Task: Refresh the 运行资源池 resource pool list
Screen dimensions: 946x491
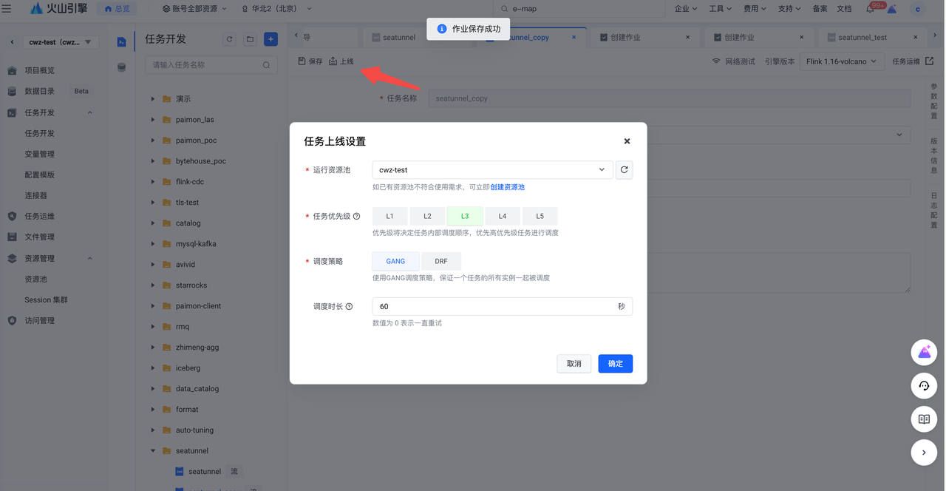Action: (x=624, y=170)
